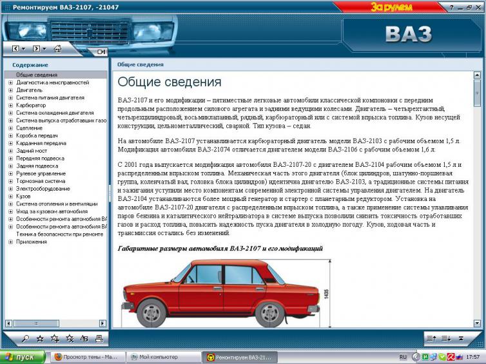Screen dimensions: 486x364
Task: Open Система отопления и вентиляции section
Action: 57,204
